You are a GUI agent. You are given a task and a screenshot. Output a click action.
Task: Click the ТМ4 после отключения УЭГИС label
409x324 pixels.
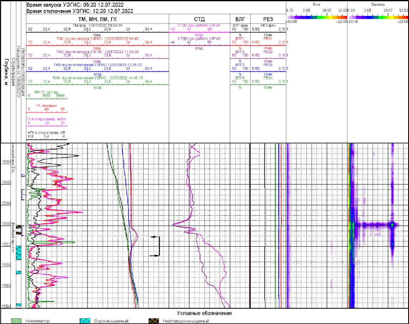(97, 78)
